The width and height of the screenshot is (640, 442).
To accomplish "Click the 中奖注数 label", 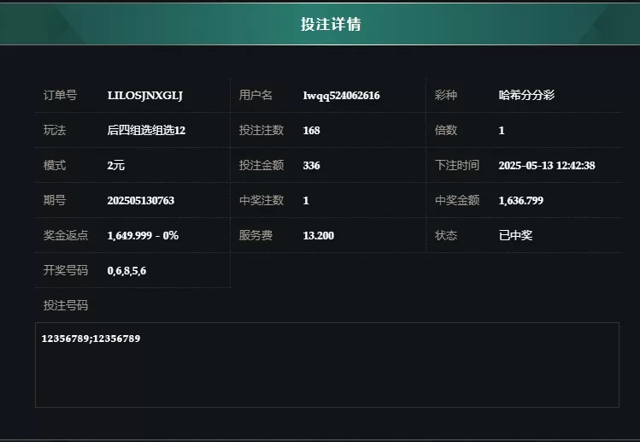I will pyautogui.click(x=261, y=200).
